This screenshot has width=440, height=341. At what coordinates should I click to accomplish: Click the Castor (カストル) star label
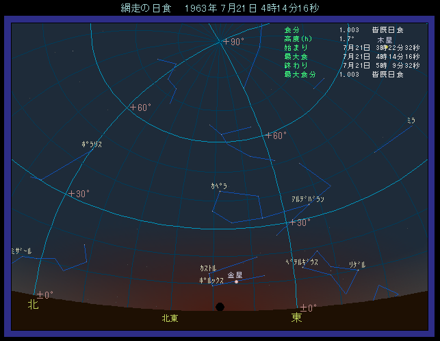click(208, 268)
